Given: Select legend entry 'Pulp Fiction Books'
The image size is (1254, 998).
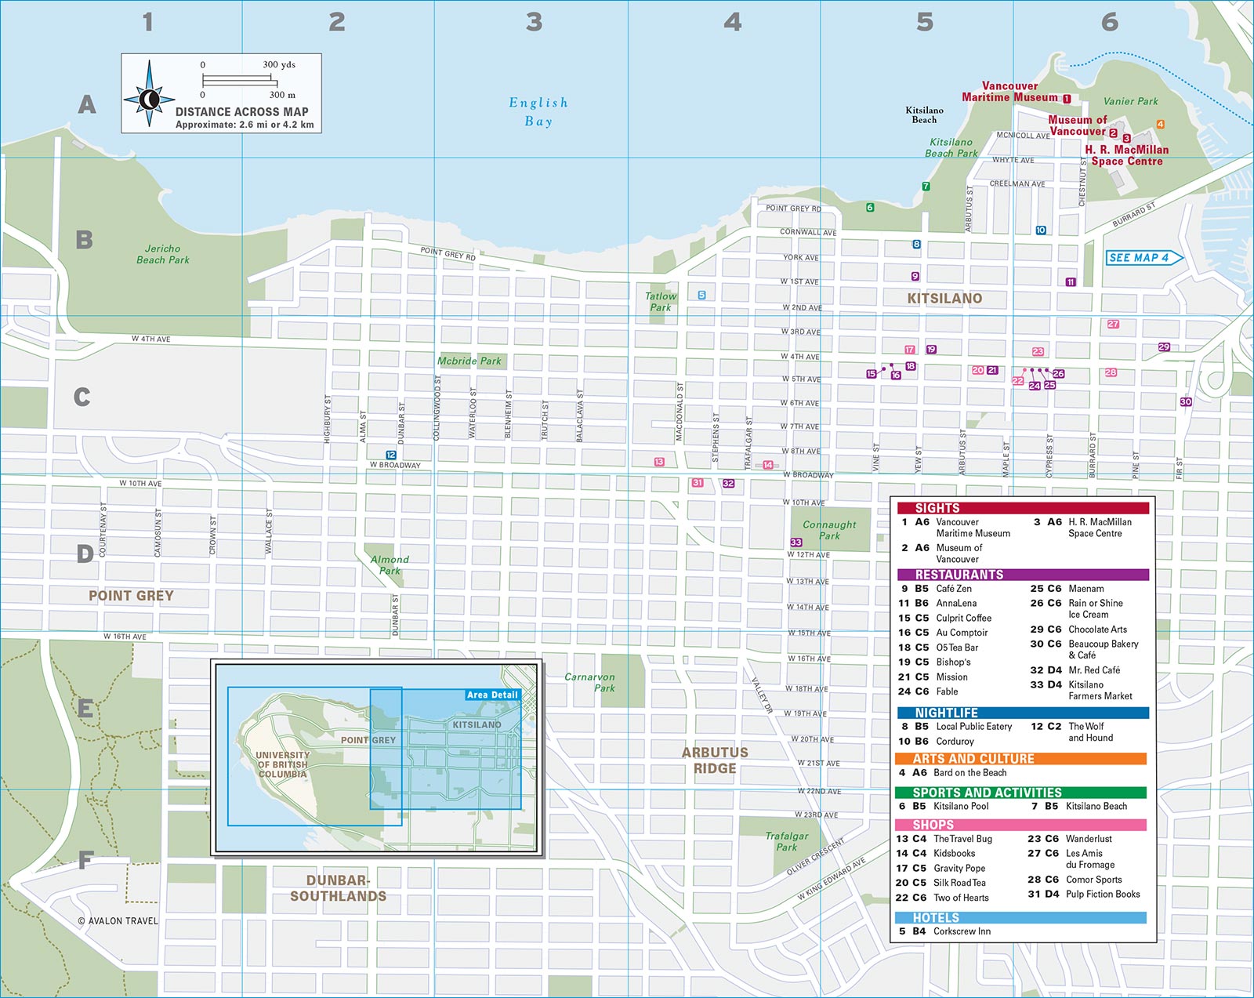Looking at the screenshot, I should (1103, 895).
